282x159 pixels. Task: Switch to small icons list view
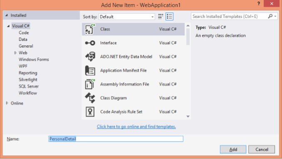click(169, 17)
